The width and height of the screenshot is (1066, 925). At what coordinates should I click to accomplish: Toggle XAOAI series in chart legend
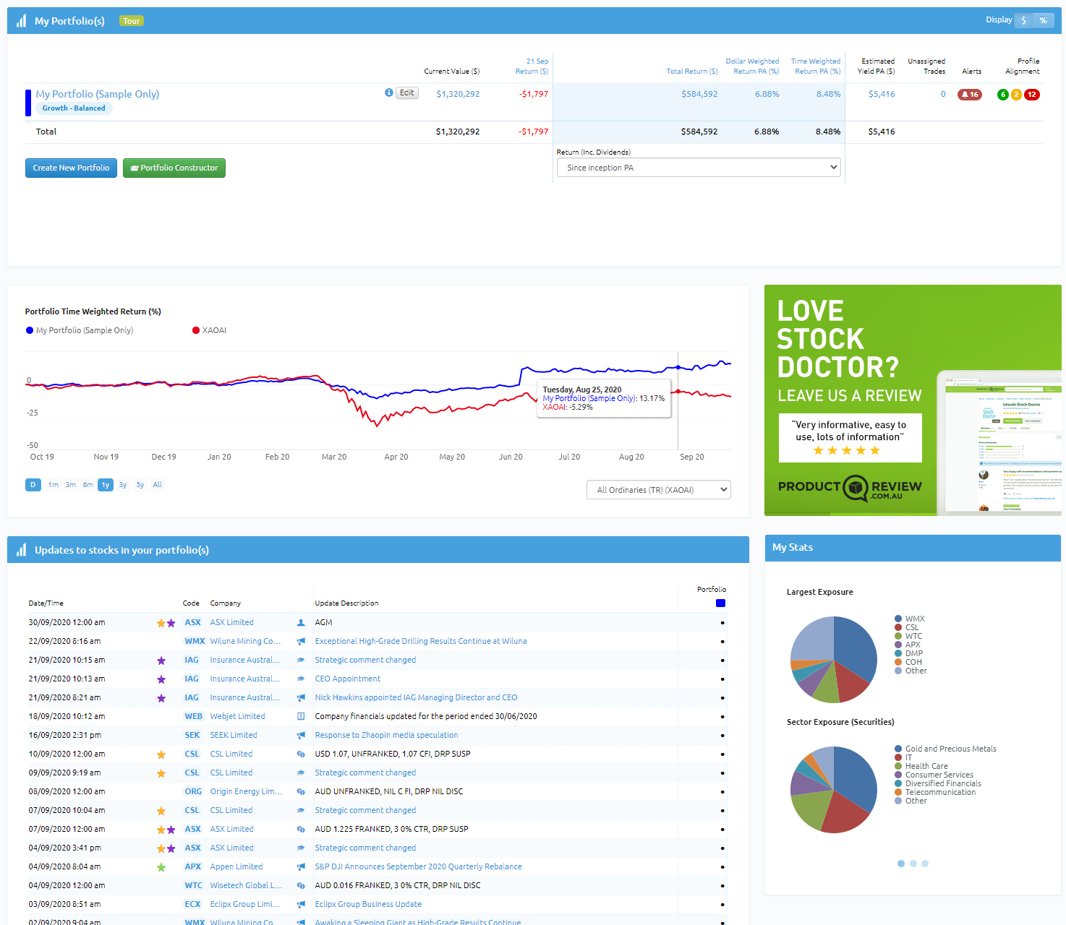[209, 330]
